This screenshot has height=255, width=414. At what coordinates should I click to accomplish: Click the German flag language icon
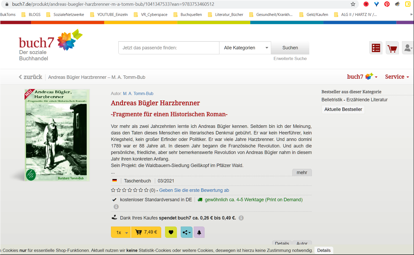[114, 180]
